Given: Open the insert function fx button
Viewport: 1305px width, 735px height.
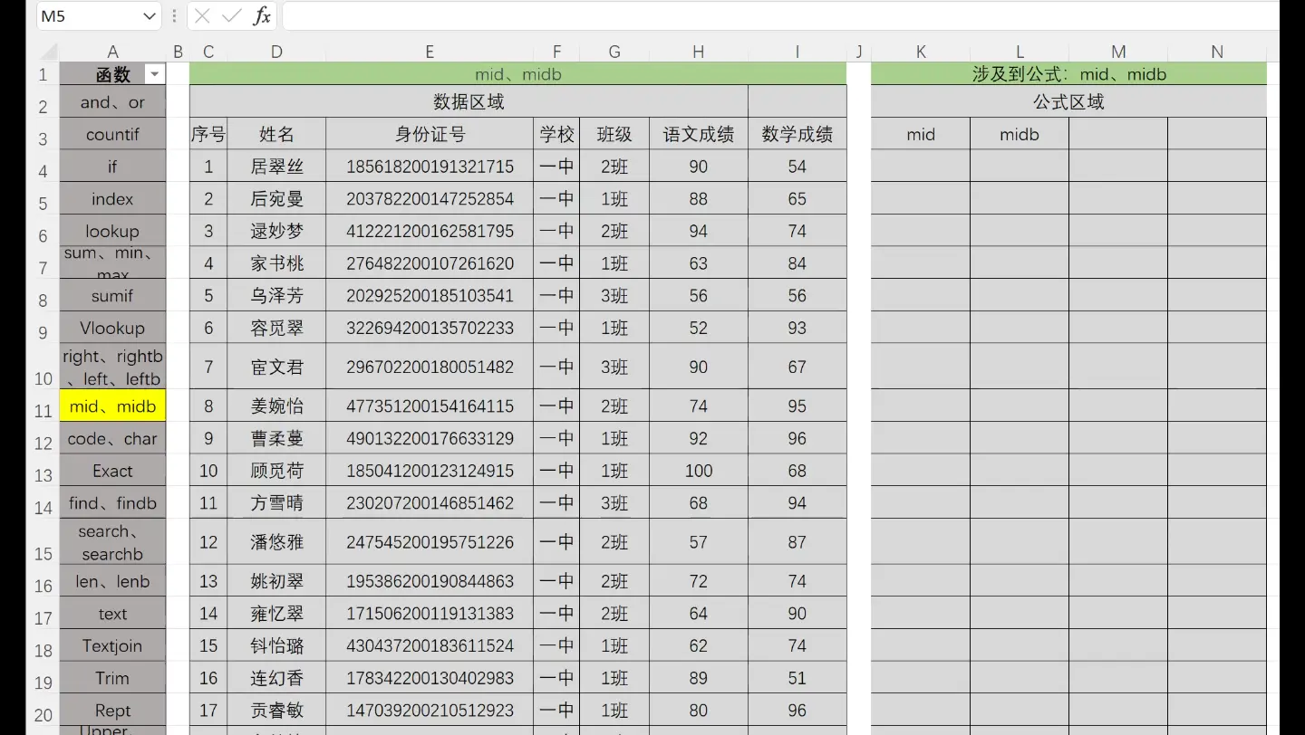Looking at the screenshot, I should coord(261,15).
